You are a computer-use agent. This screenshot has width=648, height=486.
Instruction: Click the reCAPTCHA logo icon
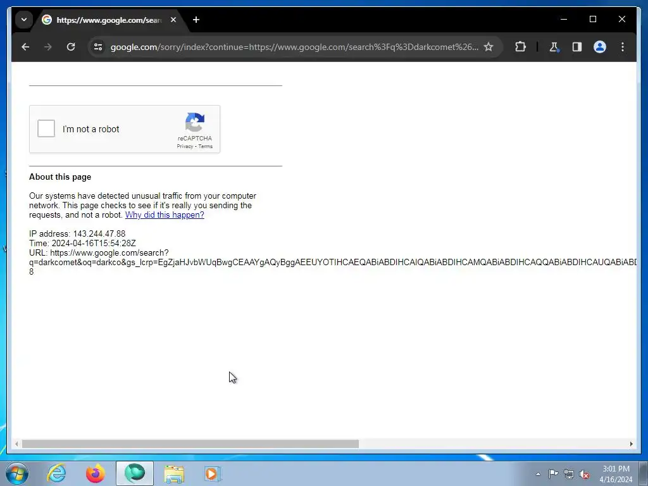[x=195, y=122]
